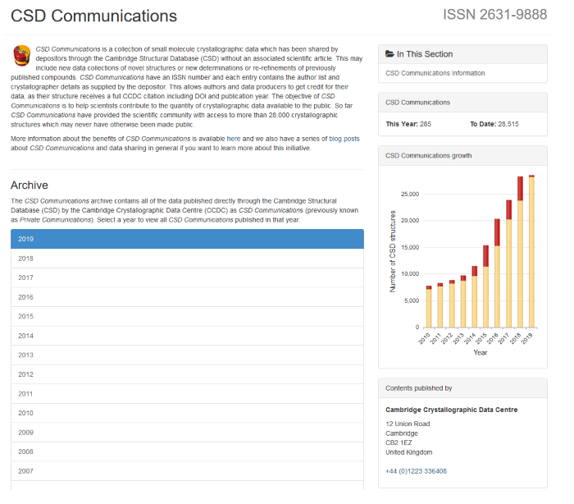574x504 pixels.
Task: Choose 2016 from the archive list
Action: pyautogui.click(x=187, y=297)
